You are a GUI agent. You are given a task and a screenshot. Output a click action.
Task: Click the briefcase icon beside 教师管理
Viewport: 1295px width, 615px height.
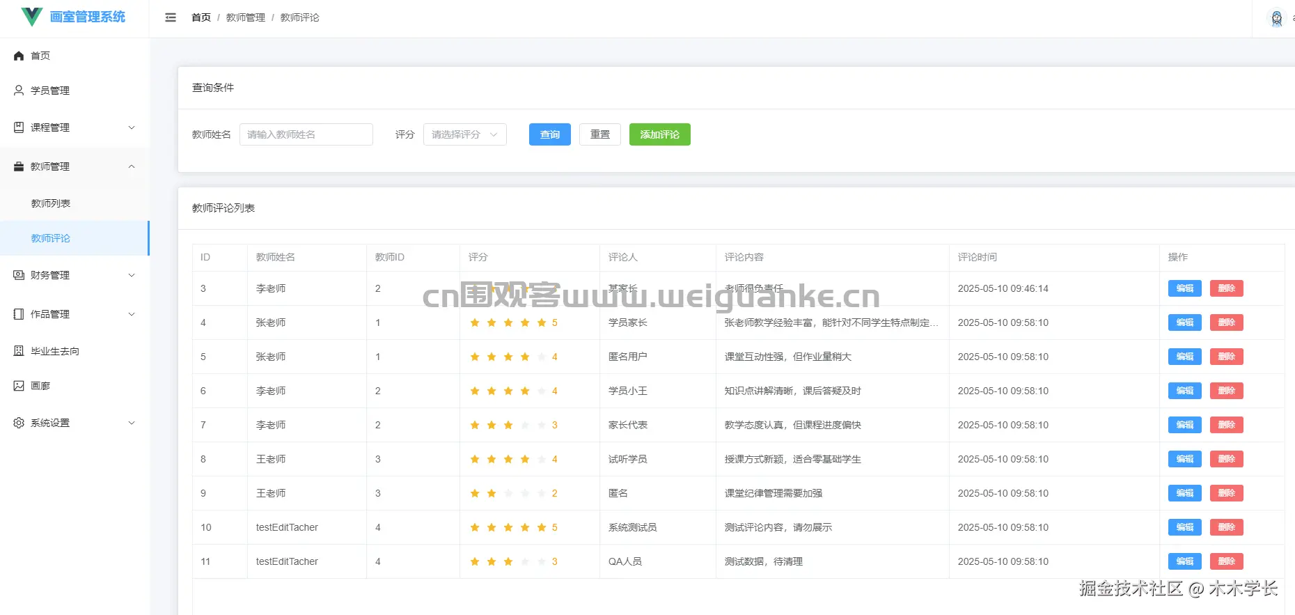tap(19, 166)
